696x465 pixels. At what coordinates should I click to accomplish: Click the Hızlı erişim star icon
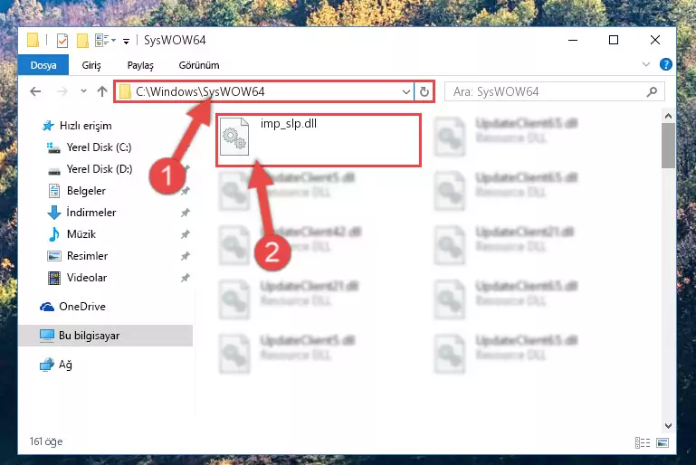(47, 126)
